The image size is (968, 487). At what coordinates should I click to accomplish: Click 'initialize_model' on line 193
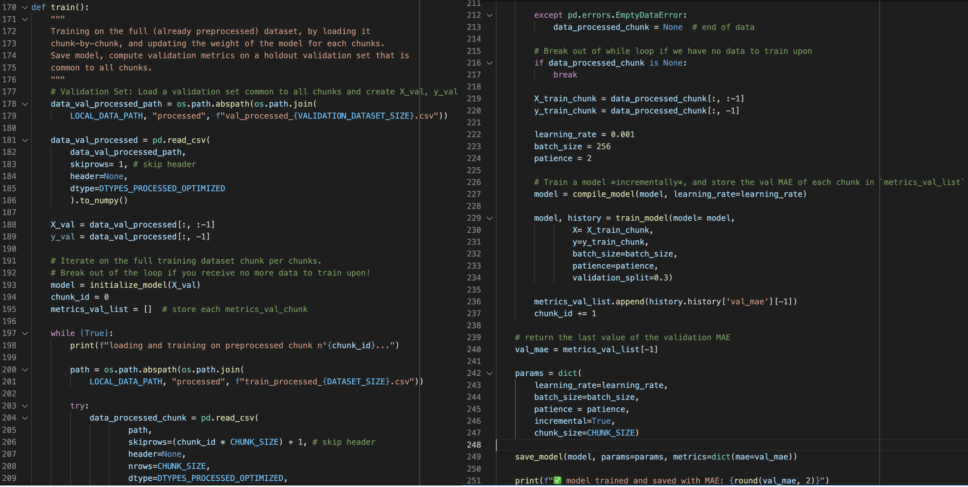128,285
